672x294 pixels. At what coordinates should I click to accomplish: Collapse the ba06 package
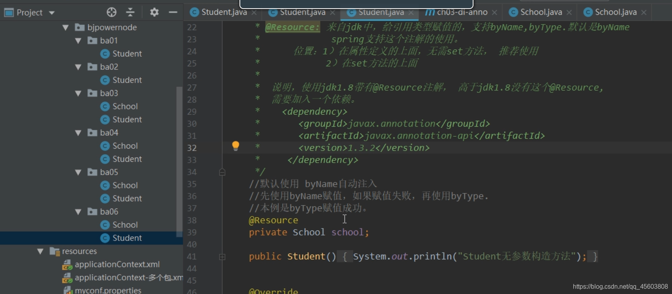[x=78, y=212]
